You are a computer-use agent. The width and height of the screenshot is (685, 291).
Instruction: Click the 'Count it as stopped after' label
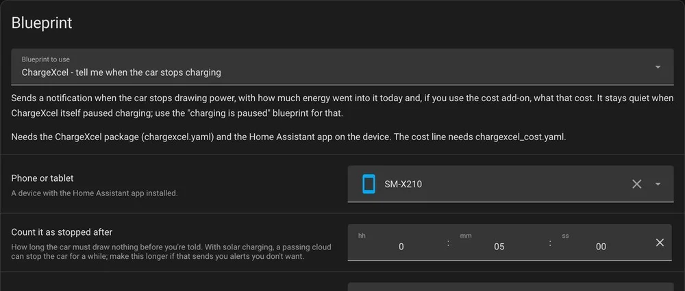pos(62,232)
